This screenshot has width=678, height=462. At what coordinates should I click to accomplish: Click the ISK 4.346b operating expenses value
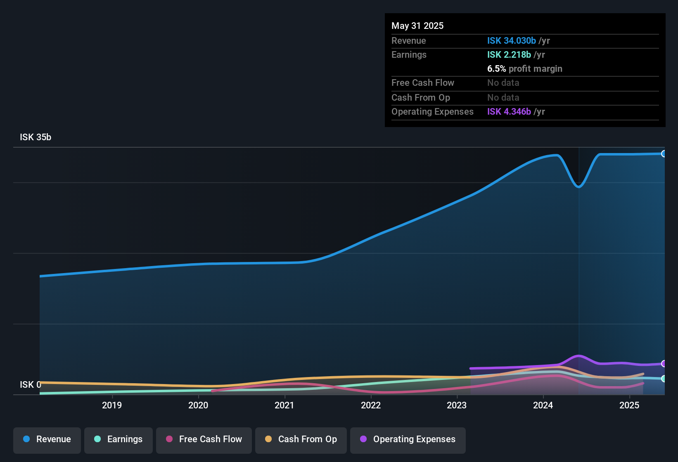point(509,111)
